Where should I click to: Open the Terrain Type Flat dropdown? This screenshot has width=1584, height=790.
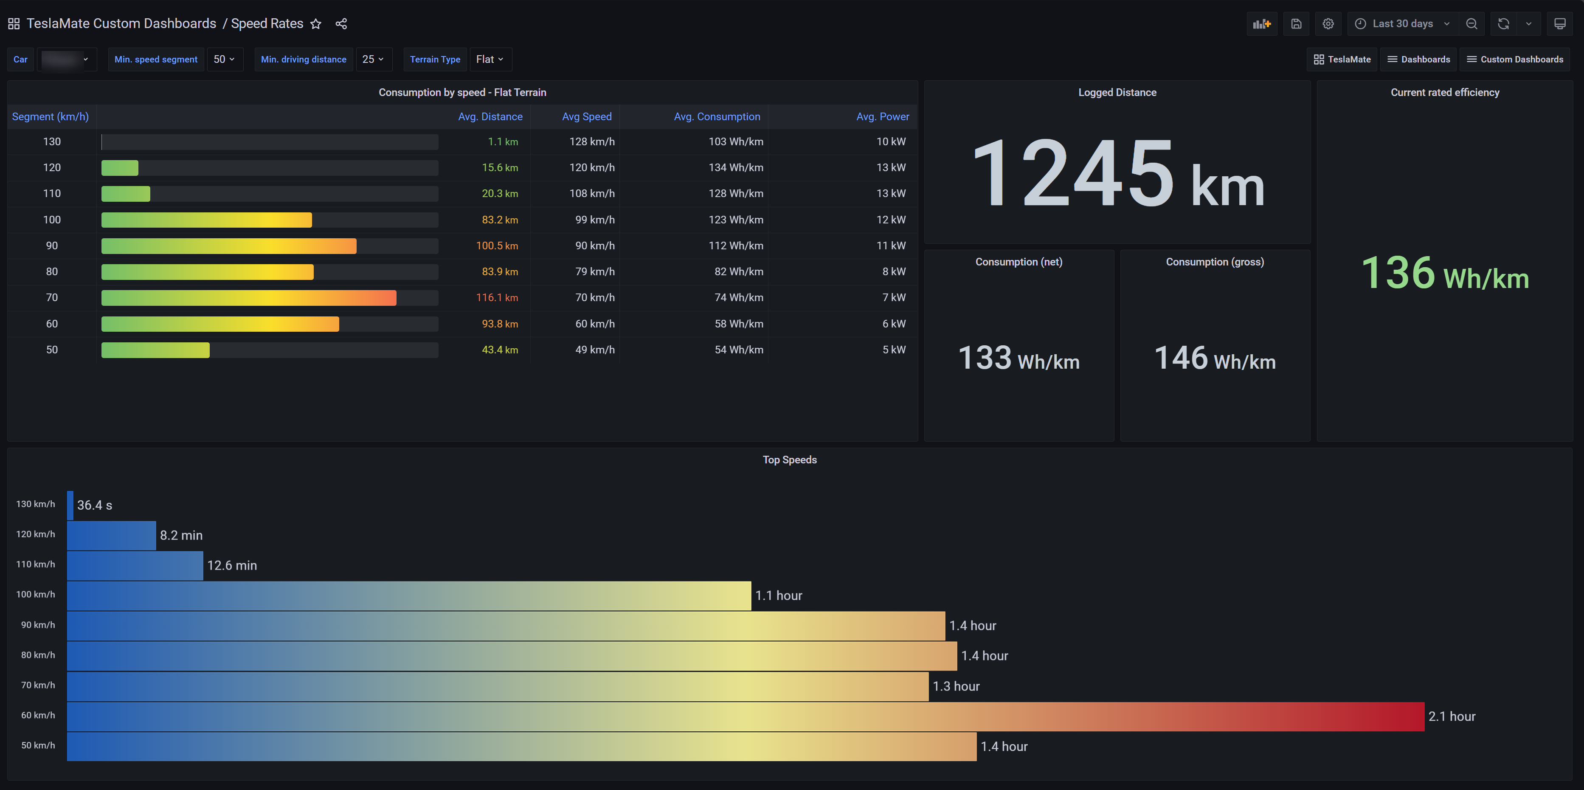point(490,60)
